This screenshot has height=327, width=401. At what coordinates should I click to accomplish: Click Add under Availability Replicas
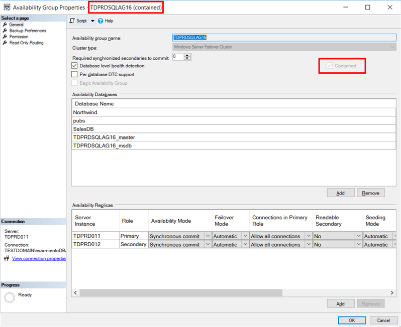341,304
